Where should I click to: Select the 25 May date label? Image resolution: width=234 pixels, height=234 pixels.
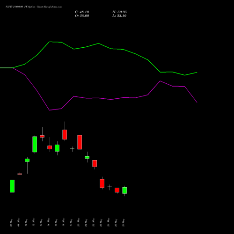101,222
